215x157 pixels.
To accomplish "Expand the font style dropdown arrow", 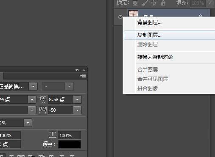I will pos(69,86).
